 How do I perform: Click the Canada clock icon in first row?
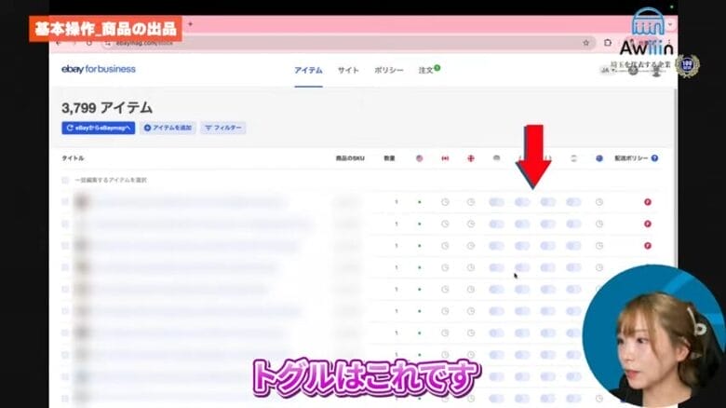tap(445, 202)
